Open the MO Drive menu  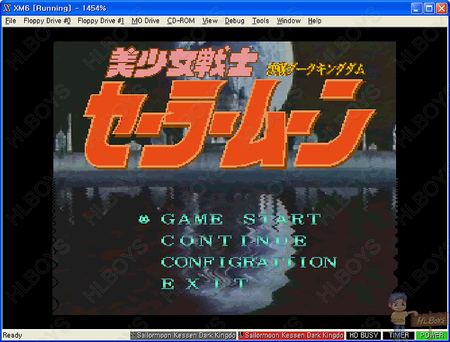(146, 21)
